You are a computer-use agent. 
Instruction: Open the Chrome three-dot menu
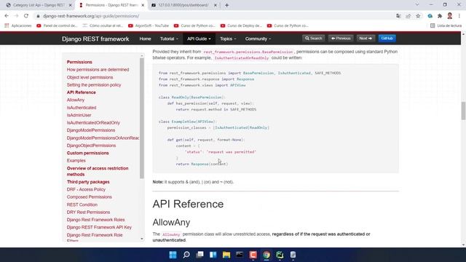459,16
